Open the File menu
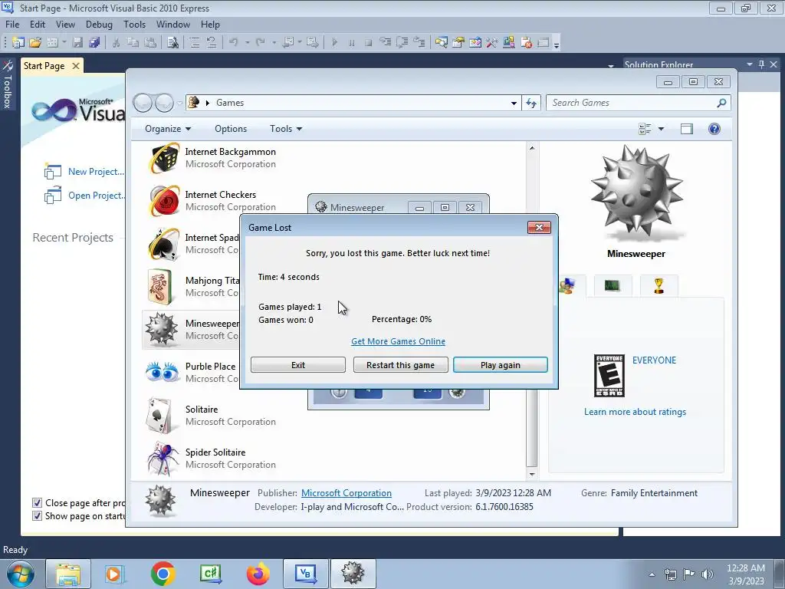 (12, 25)
